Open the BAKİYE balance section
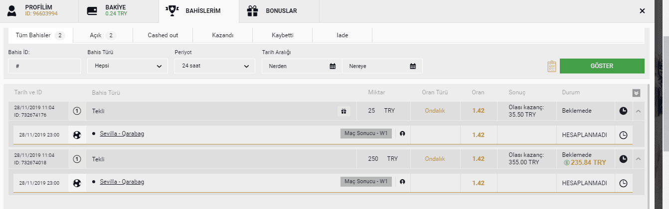This screenshot has height=209, width=669. click(118, 11)
